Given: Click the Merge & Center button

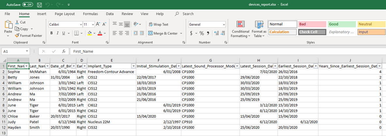Looking at the screenshot, I should (x=163, y=33).
